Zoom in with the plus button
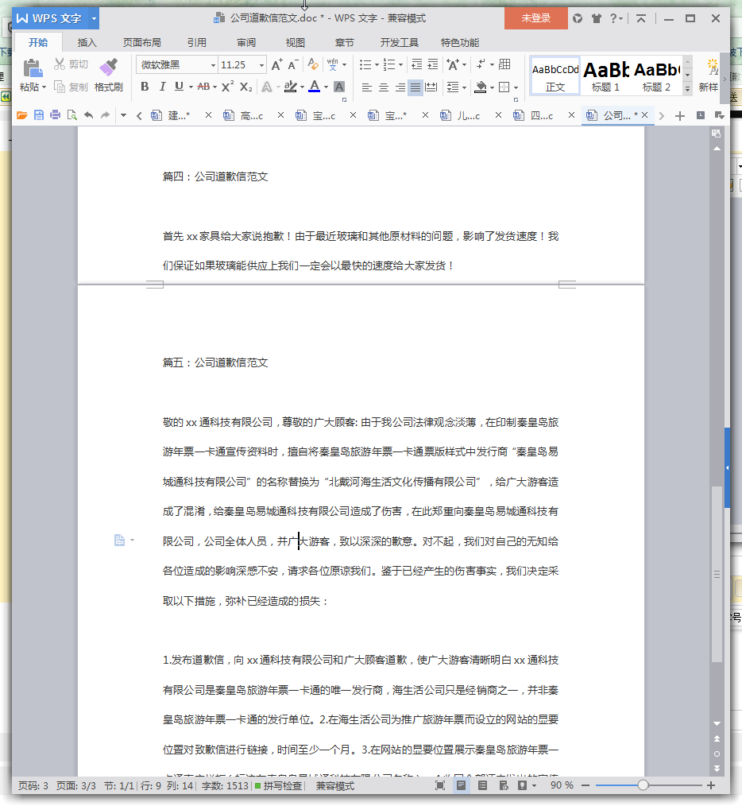The height and width of the screenshot is (806, 742). pyautogui.click(x=711, y=785)
